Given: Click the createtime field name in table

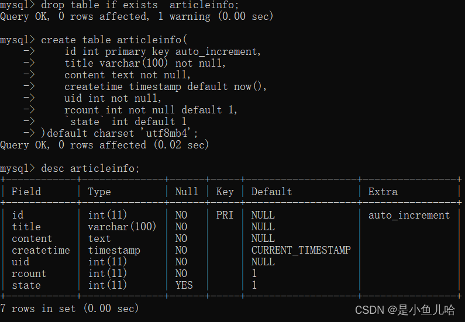Looking at the screenshot, I should [x=41, y=250].
